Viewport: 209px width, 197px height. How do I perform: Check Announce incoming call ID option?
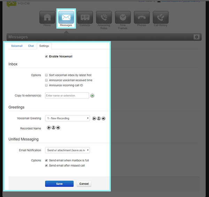point(46,85)
